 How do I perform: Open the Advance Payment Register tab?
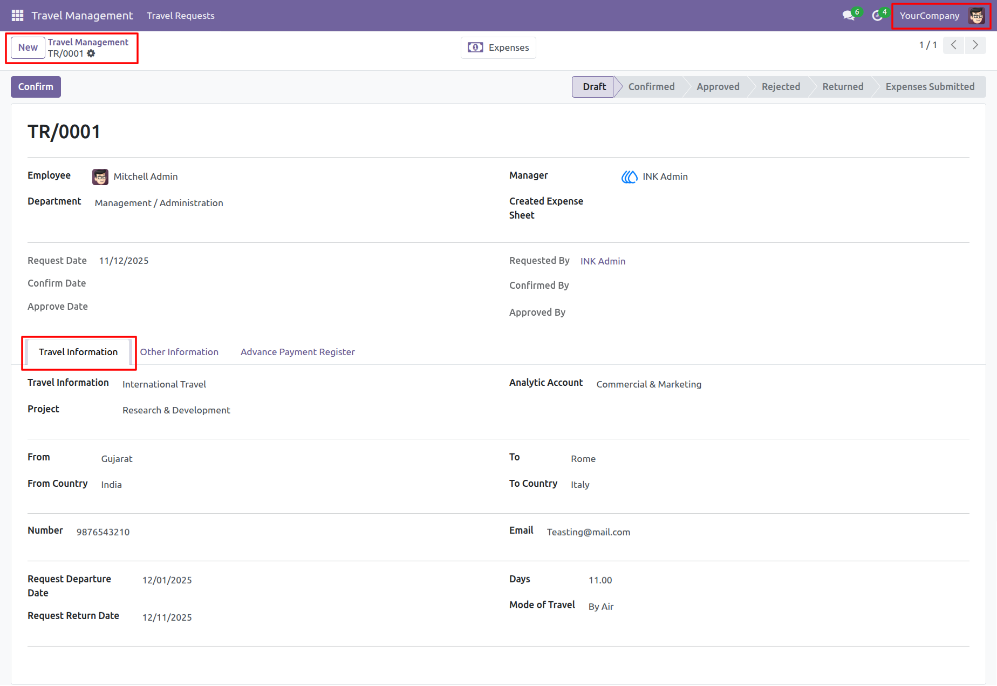coord(298,352)
